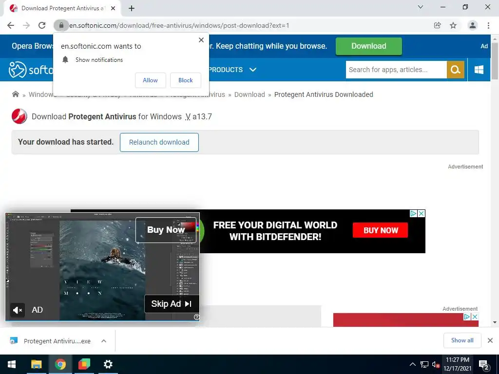The height and width of the screenshot is (374, 499).
Task: Open the tab search chevron in title bar
Action: (421, 7)
